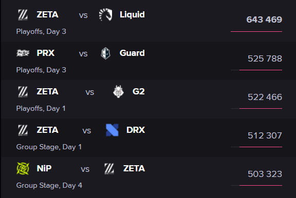
Task: Click the ZETA logo in the G2 match
Action: tap(23, 91)
